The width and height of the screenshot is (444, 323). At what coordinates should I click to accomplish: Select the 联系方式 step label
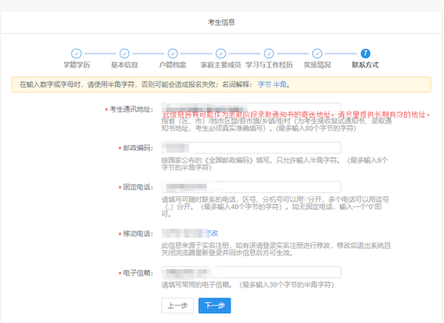click(365, 65)
